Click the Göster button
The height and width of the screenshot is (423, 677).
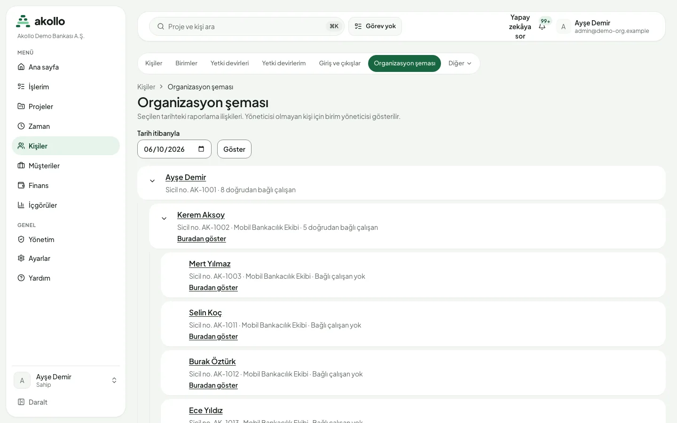click(234, 149)
